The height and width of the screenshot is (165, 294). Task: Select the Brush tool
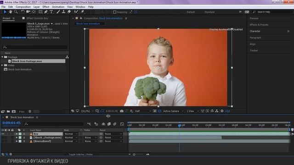point(58,12)
